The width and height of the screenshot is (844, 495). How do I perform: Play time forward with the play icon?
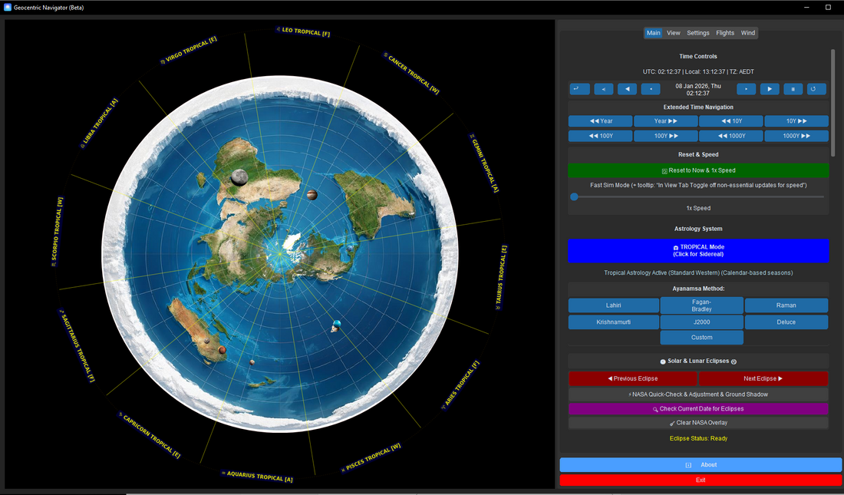769,89
